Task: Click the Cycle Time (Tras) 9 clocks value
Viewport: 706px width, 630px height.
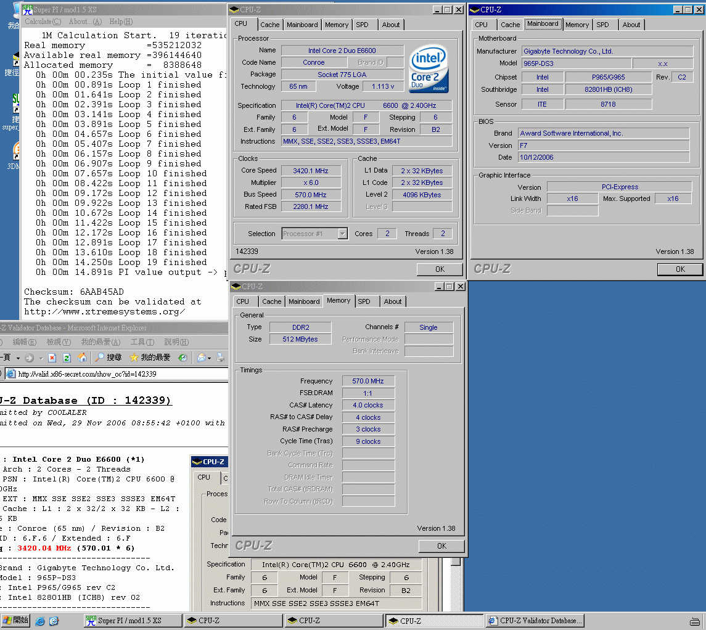Action: click(368, 441)
